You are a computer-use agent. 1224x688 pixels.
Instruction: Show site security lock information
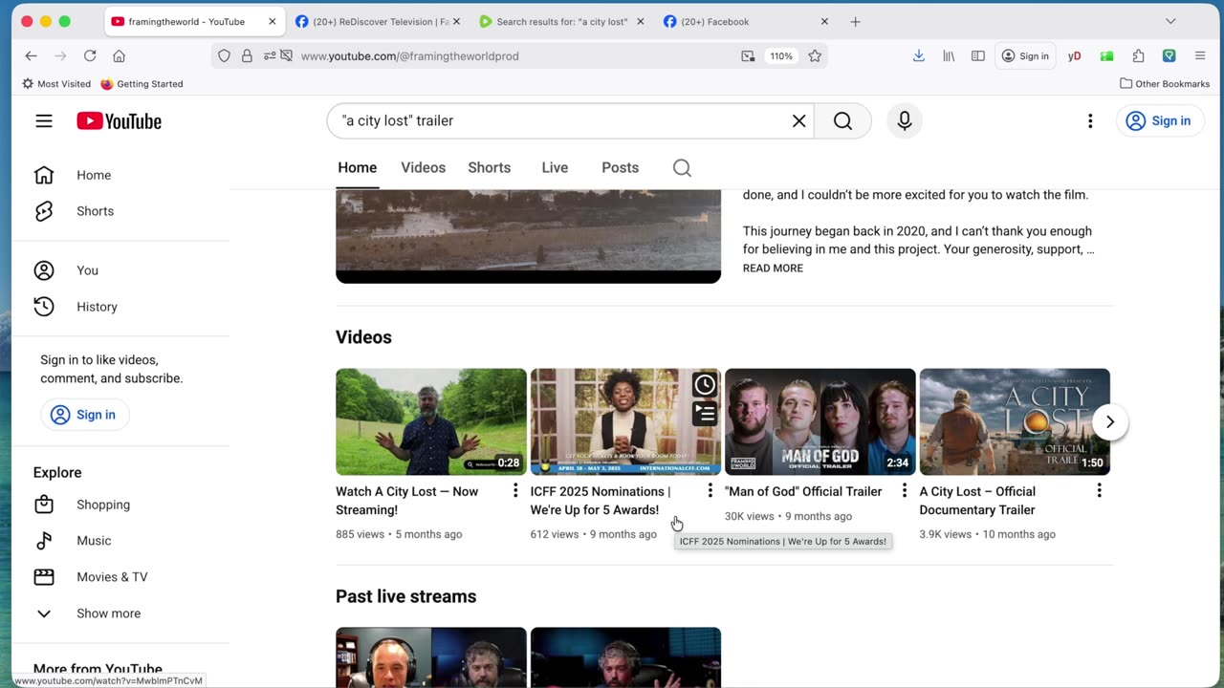tap(247, 56)
